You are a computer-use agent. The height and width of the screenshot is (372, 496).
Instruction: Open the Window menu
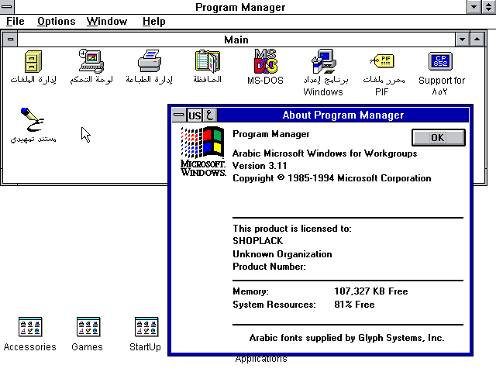pos(107,22)
